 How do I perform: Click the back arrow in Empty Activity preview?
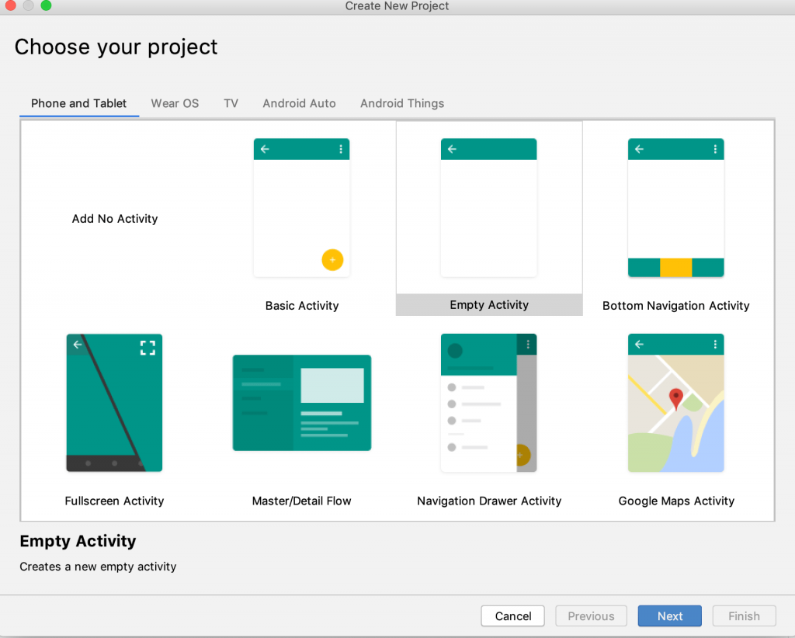tap(452, 149)
